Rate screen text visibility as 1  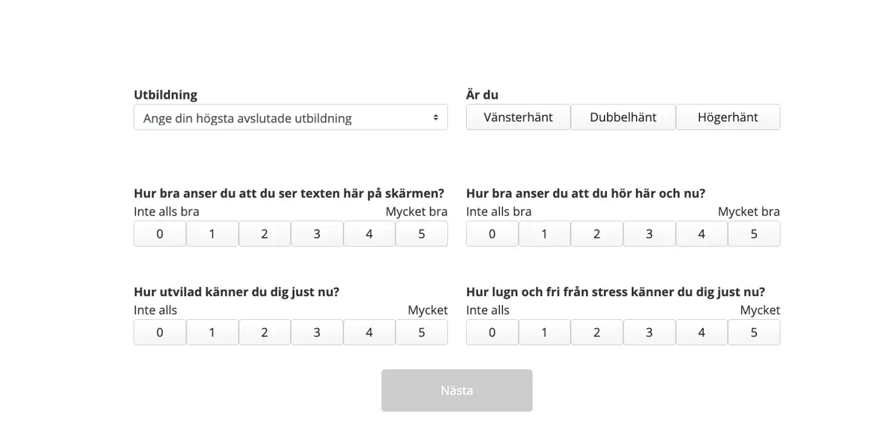[x=212, y=234]
